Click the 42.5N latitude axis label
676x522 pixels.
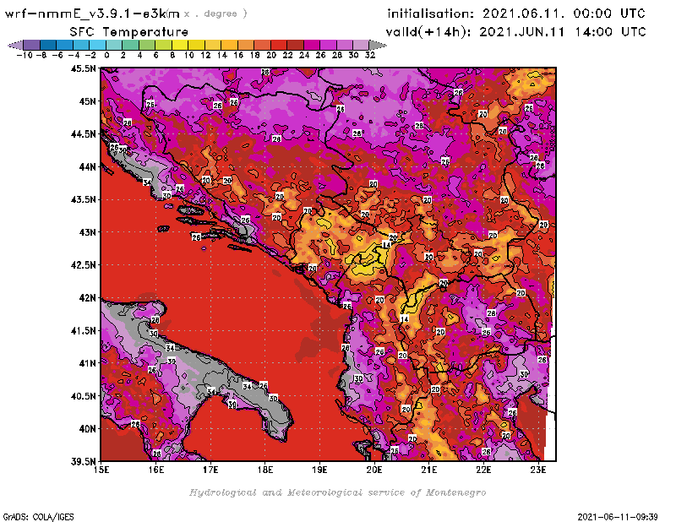tap(83, 265)
